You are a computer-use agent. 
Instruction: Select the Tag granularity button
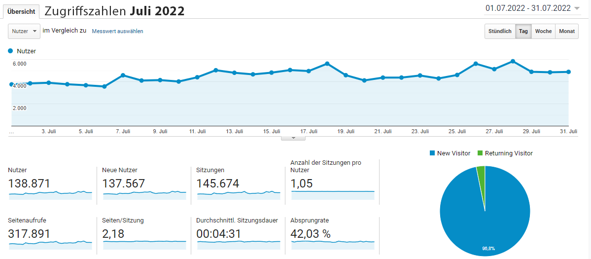pyautogui.click(x=523, y=31)
